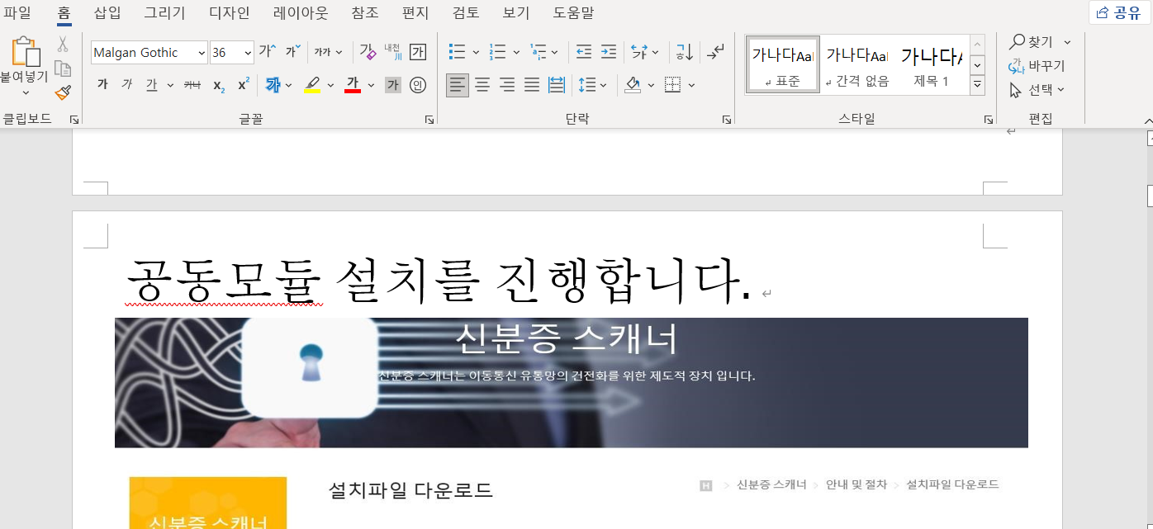Click the Cut scissors icon
1153x529 pixels.
pos(63,45)
